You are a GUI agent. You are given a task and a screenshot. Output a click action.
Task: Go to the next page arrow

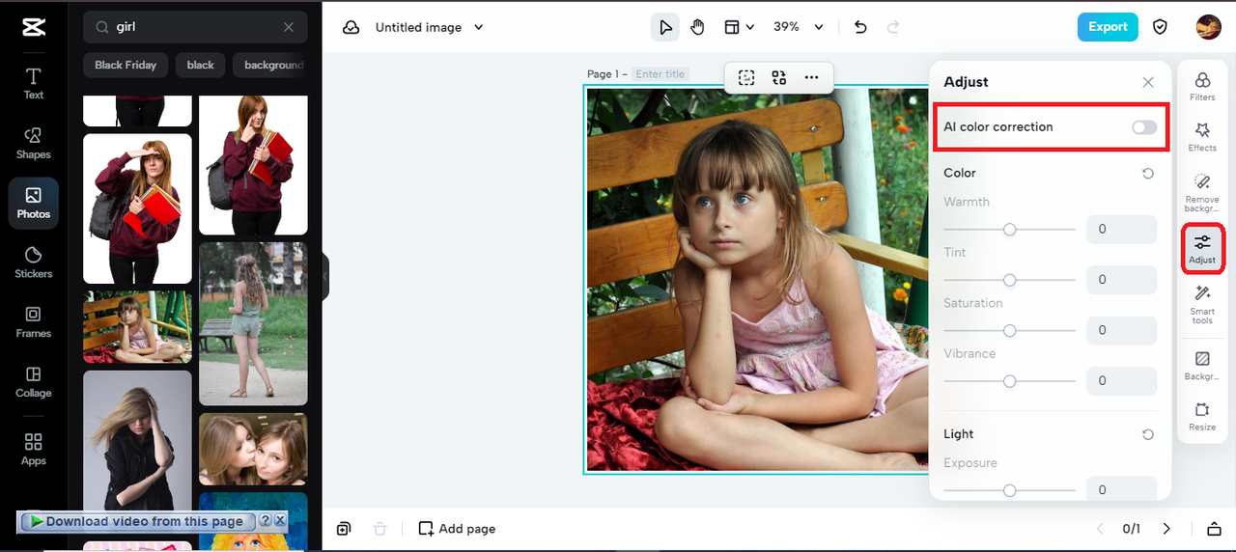(x=1166, y=529)
